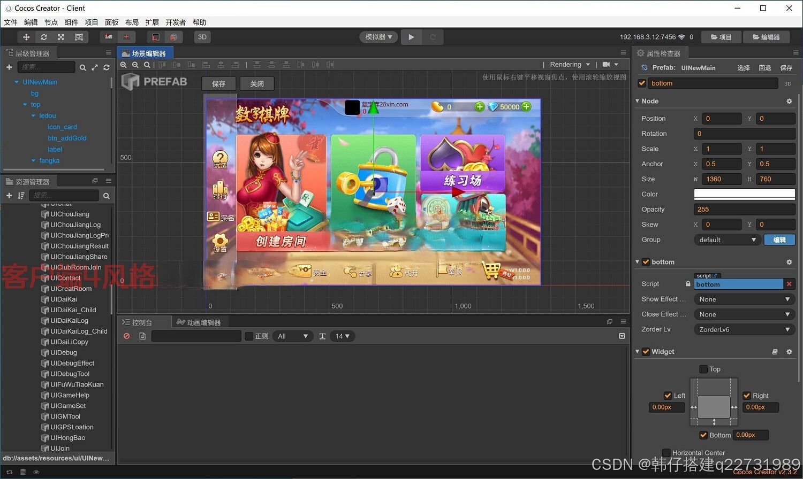Screen dimensions: 803x479
Task: Open the 文件 menu
Action: coord(11,22)
